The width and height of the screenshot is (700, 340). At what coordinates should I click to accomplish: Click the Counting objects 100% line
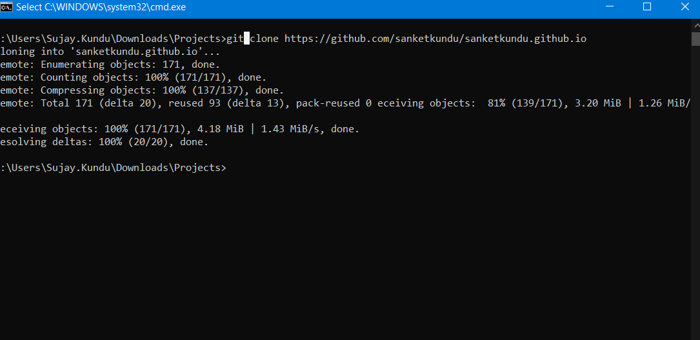pyautogui.click(x=132, y=77)
